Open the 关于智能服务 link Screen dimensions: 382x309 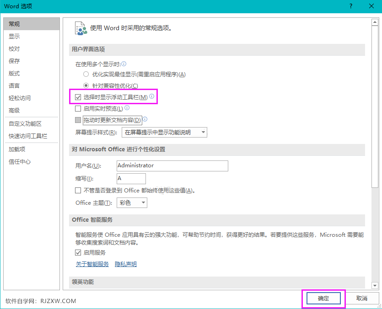pyautogui.click(x=92, y=264)
